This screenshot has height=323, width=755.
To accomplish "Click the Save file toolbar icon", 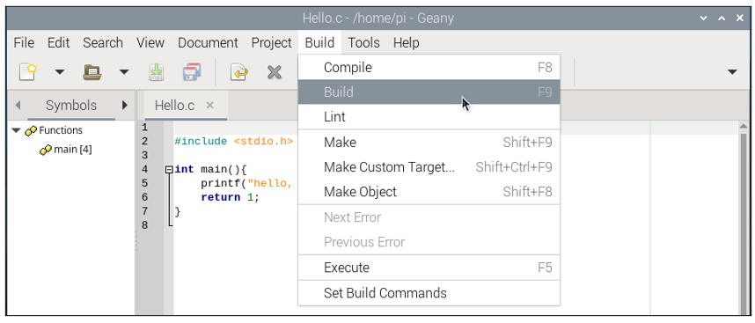I will click(156, 72).
